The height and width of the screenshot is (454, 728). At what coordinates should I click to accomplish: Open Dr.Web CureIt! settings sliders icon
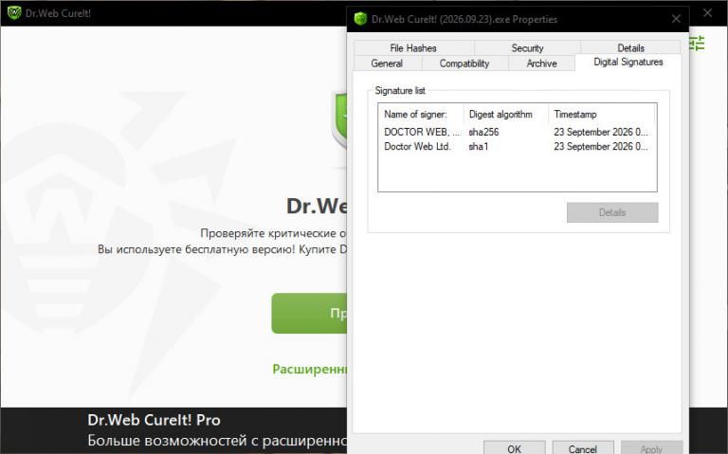click(697, 44)
